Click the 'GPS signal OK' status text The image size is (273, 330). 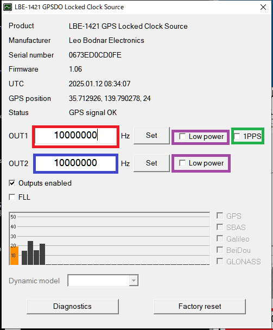[x=93, y=112]
